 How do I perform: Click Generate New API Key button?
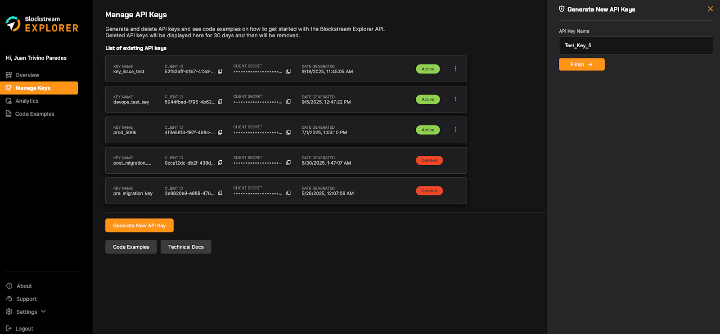(x=139, y=226)
